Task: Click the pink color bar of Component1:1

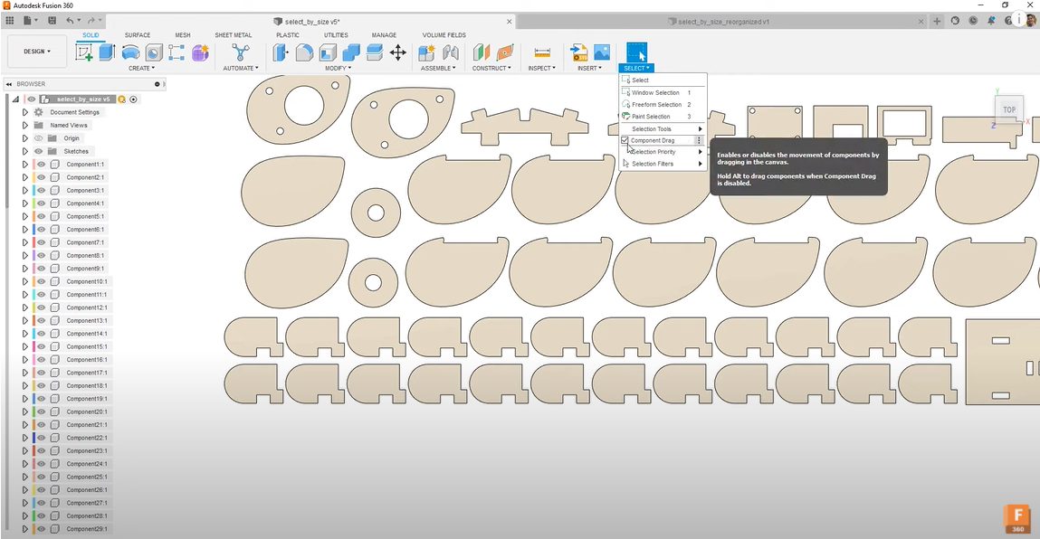Action: [x=33, y=164]
